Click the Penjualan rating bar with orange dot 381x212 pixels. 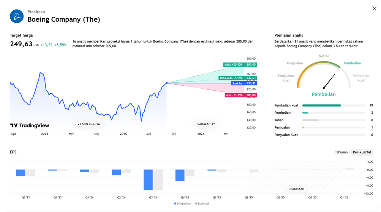click(334, 127)
